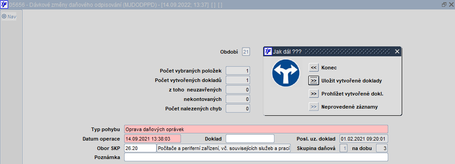
Task: Click the Skupina daňová field
Action: [344, 148]
